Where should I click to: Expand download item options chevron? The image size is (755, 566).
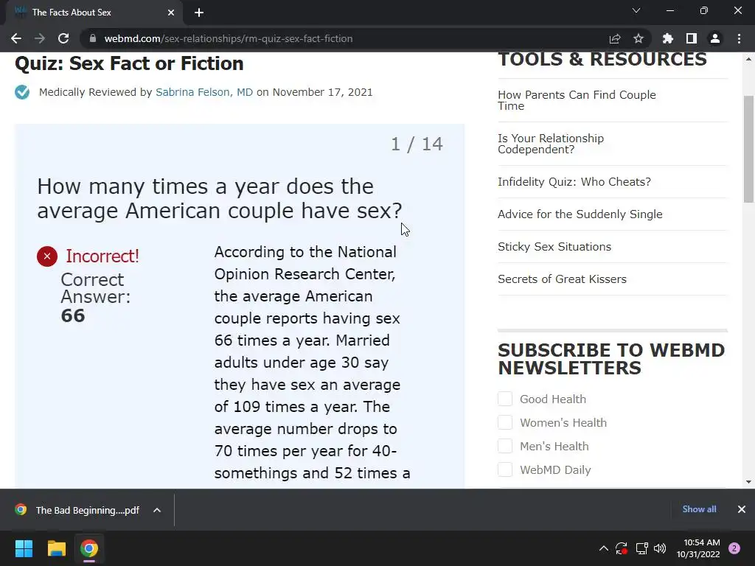pos(157,510)
